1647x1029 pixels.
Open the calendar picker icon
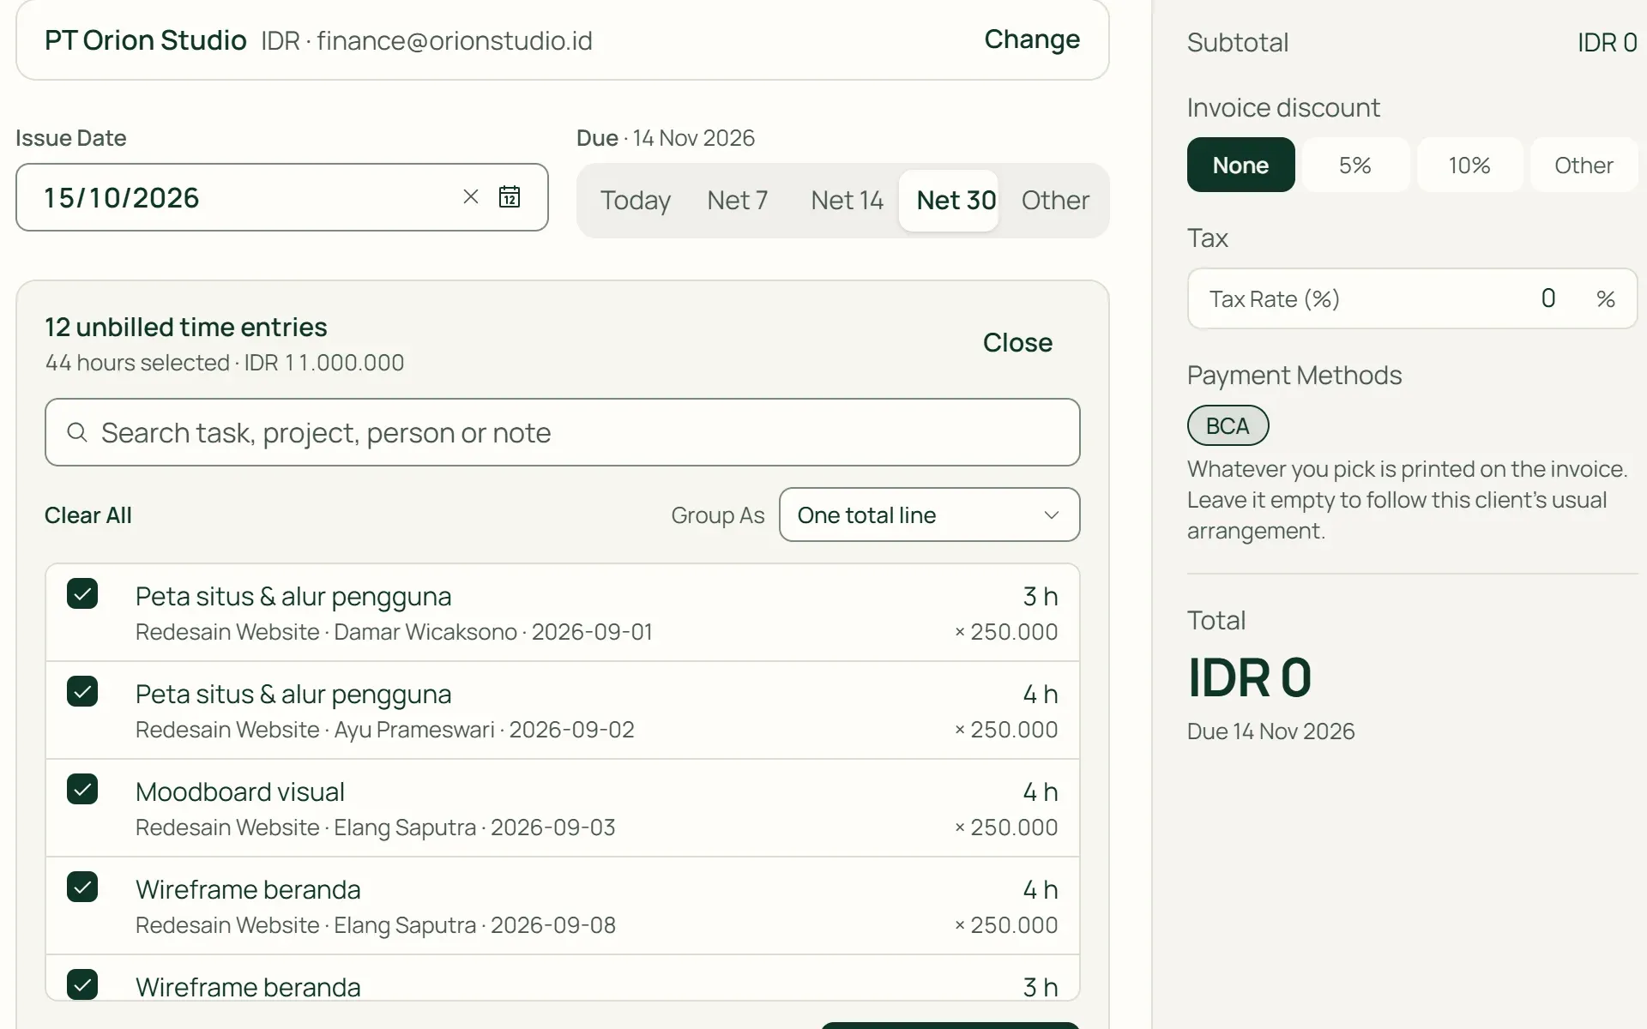(510, 196)
